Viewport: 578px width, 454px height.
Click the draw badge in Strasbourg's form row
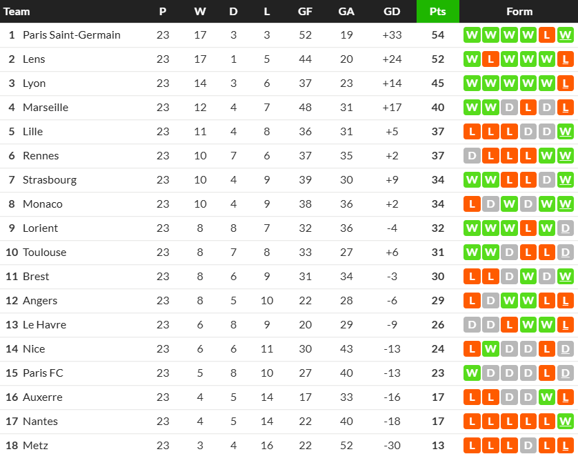(546, 180)
